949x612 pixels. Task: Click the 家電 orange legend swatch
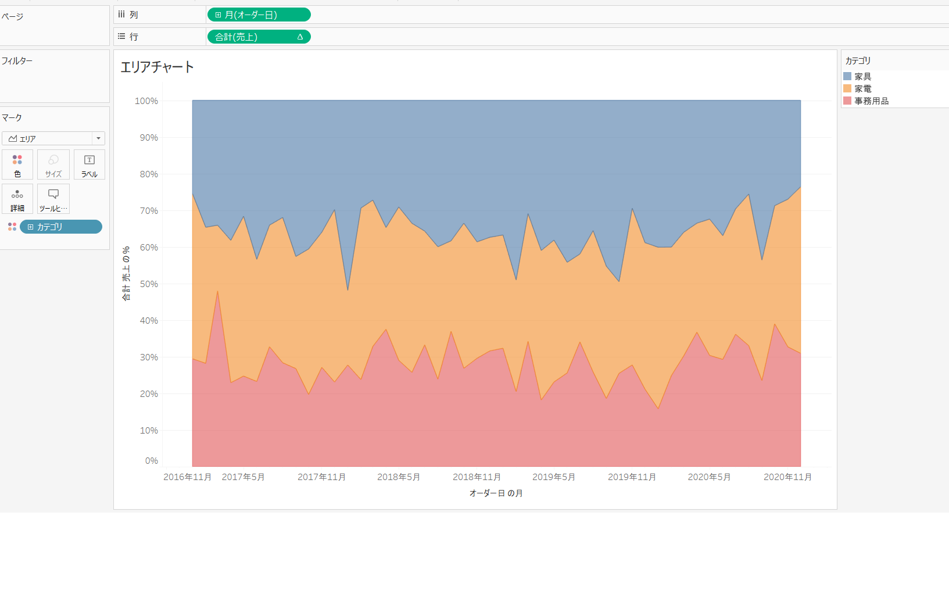[x=847, y=88]
